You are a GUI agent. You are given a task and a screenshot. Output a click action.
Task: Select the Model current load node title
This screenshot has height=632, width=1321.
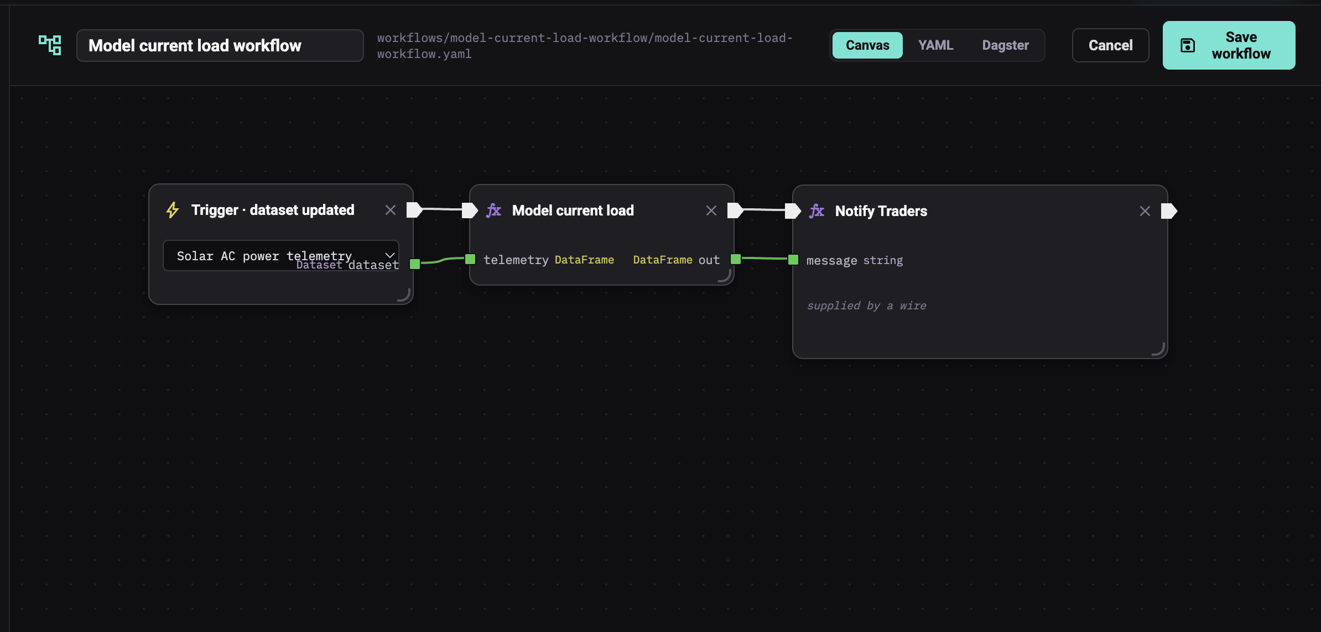tap(573, 210)
